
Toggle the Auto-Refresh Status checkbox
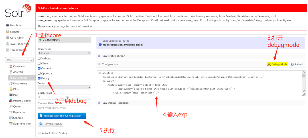pyautogui.click(x=40, y=133)
